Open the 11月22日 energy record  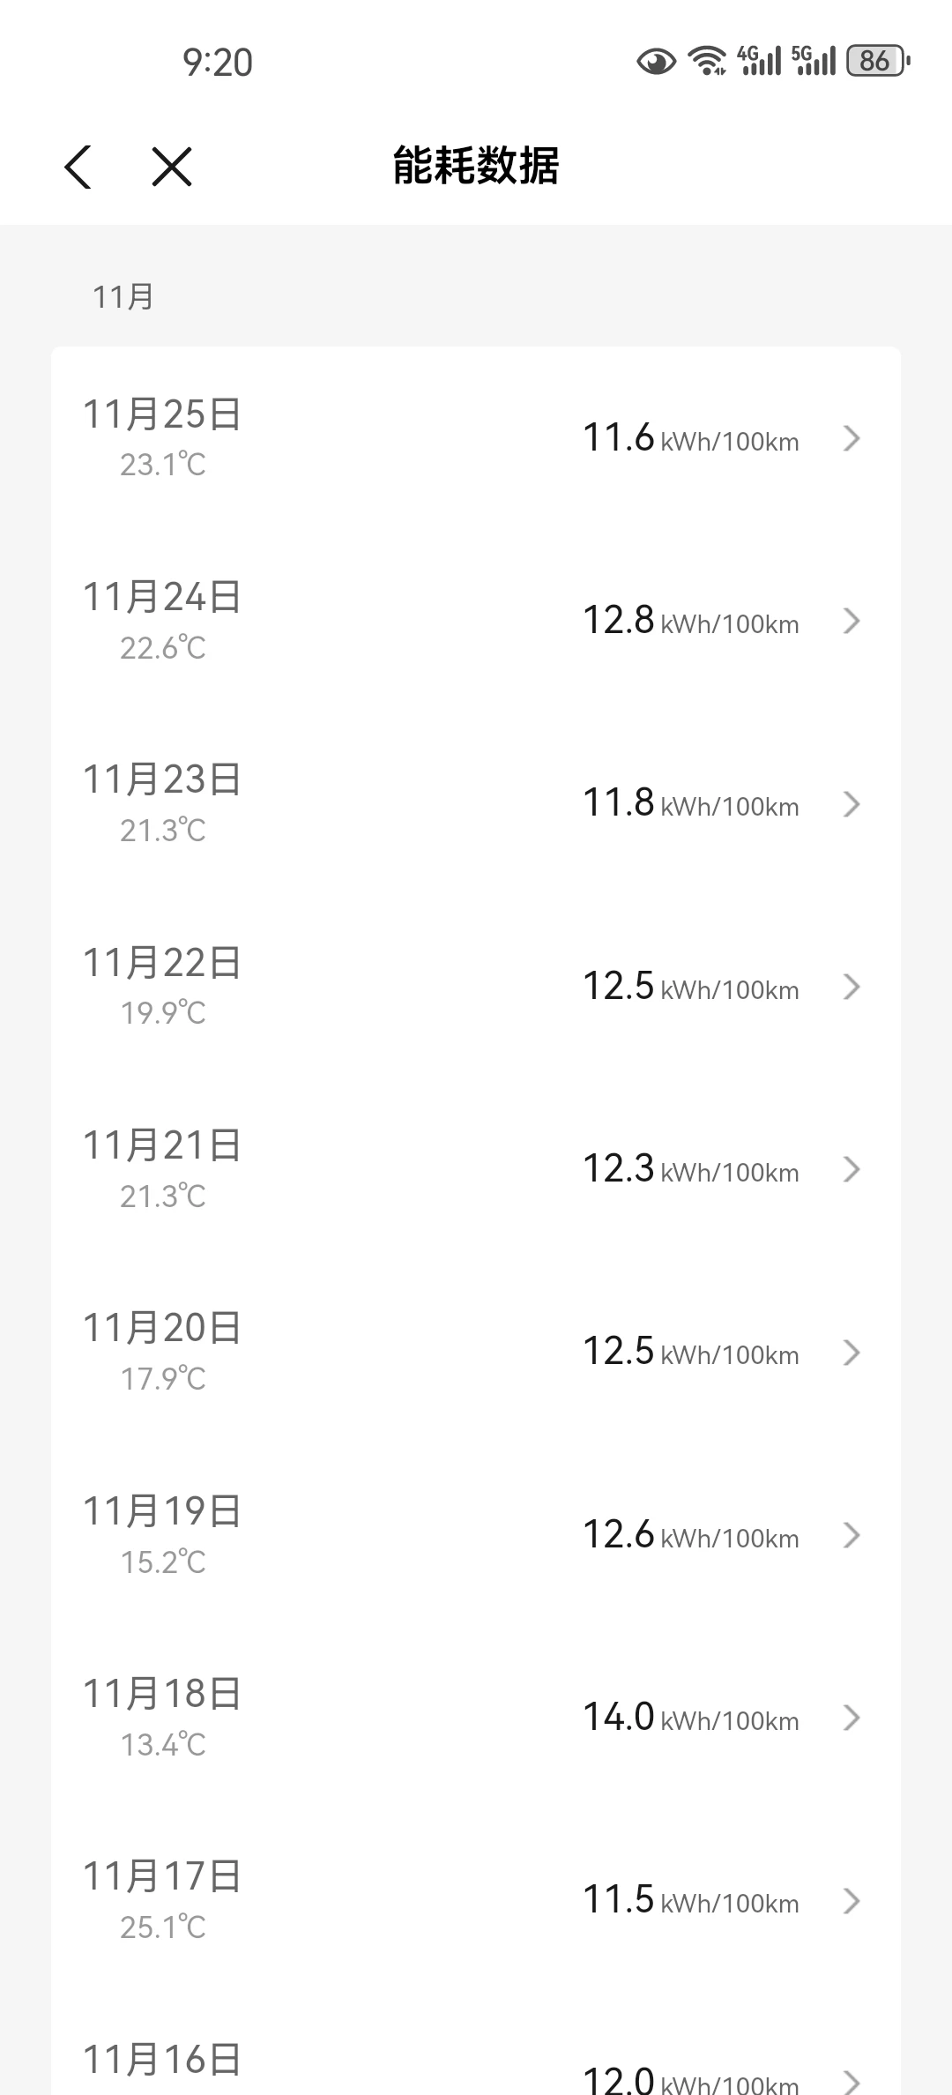tap(476, 987)
